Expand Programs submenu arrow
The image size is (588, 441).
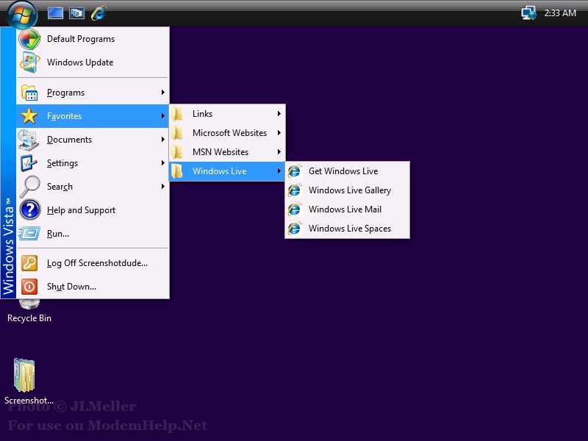(162, 93)
